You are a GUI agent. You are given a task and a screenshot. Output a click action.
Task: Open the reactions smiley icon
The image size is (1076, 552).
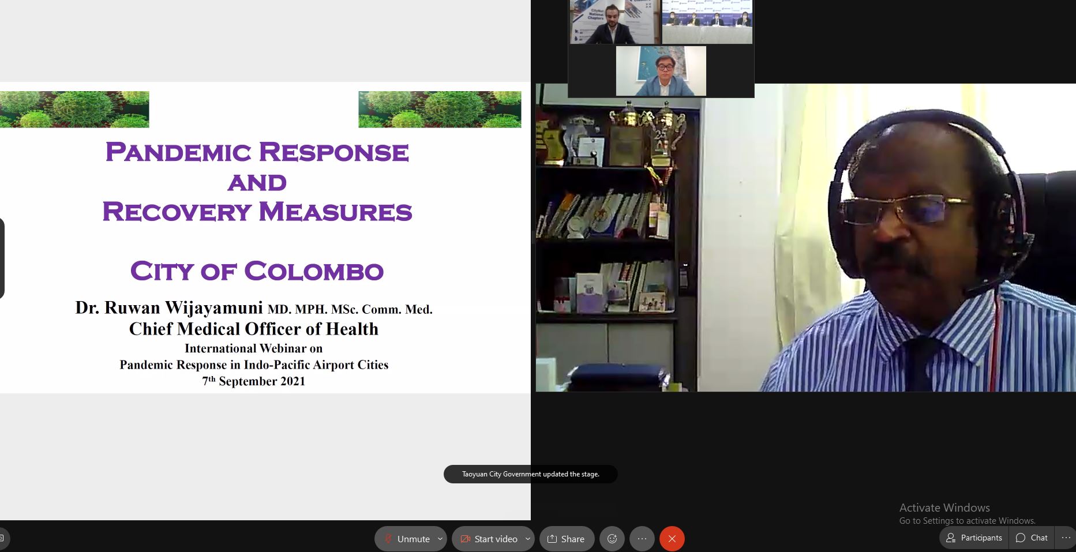612,539
